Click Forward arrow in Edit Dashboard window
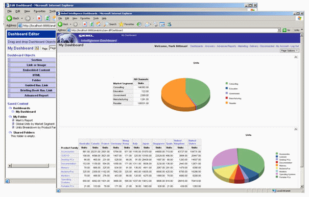Screen dimensions: 309x197 click(28, 18)
